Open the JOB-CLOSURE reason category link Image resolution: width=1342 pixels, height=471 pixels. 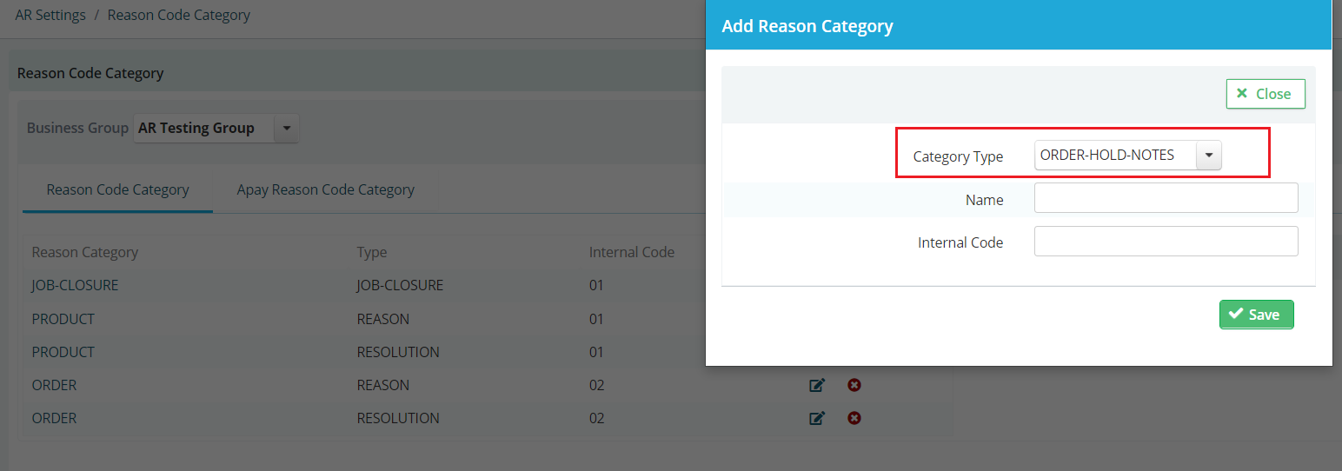[75, 285]
